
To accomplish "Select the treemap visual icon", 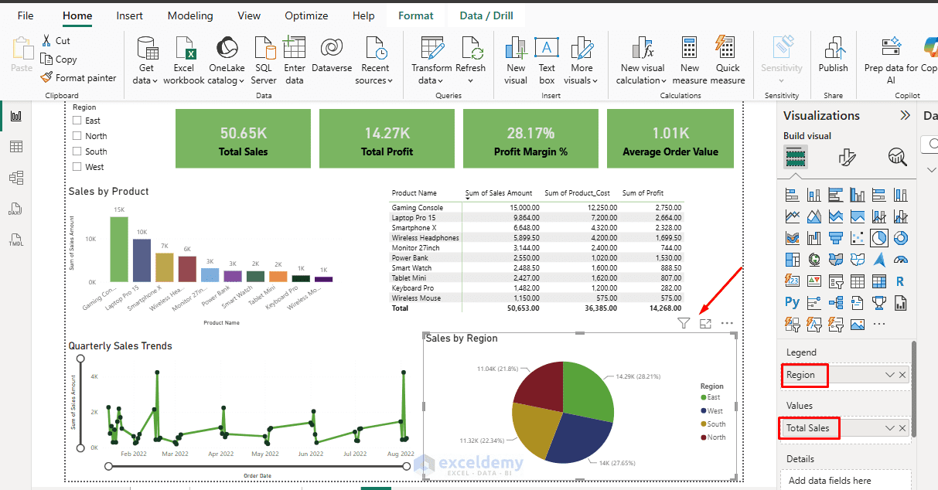I will tap(793, 260).
